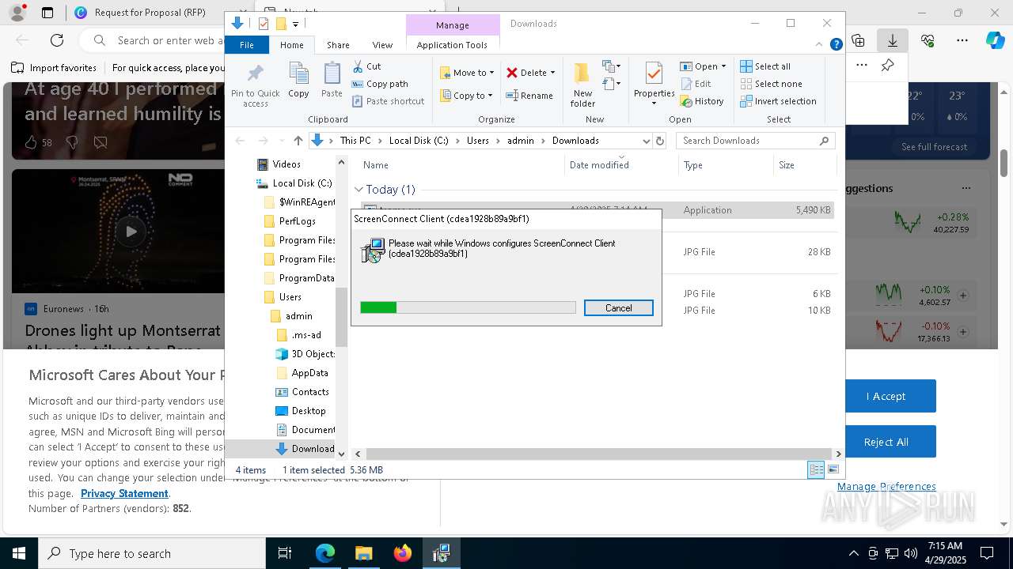
Task: Open the File ribbon menu
Action: coord(247,45)
